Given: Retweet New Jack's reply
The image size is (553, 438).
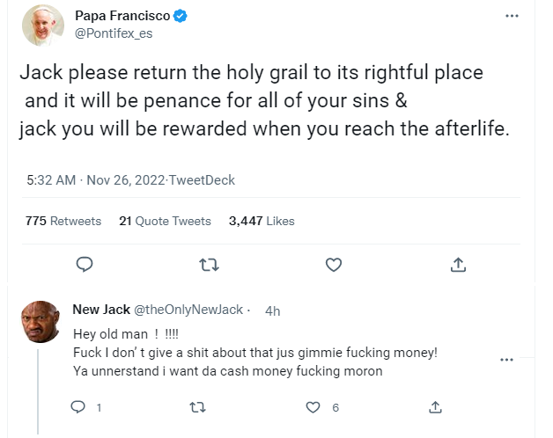Looking at the screenshot, I should coord(195,407).
